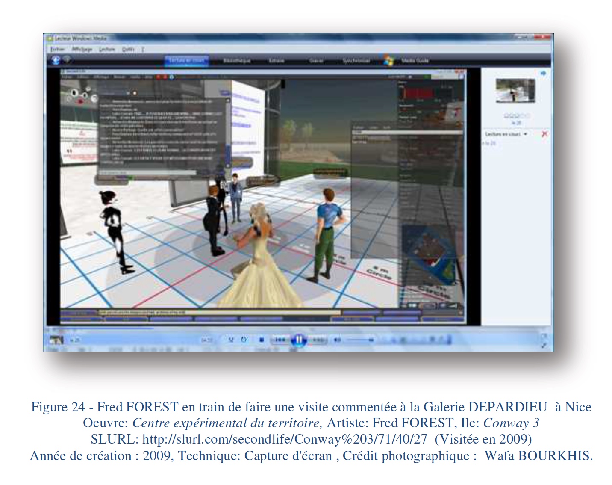
Task: Switch to the Extraire tab
Action: 276,61
